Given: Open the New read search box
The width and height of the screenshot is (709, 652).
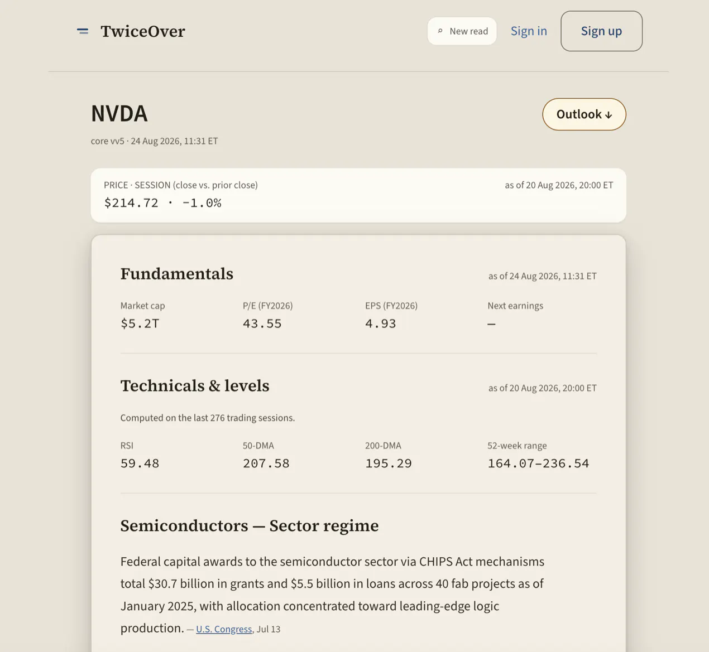Looking at the screenshot, I should pos(462,31).
